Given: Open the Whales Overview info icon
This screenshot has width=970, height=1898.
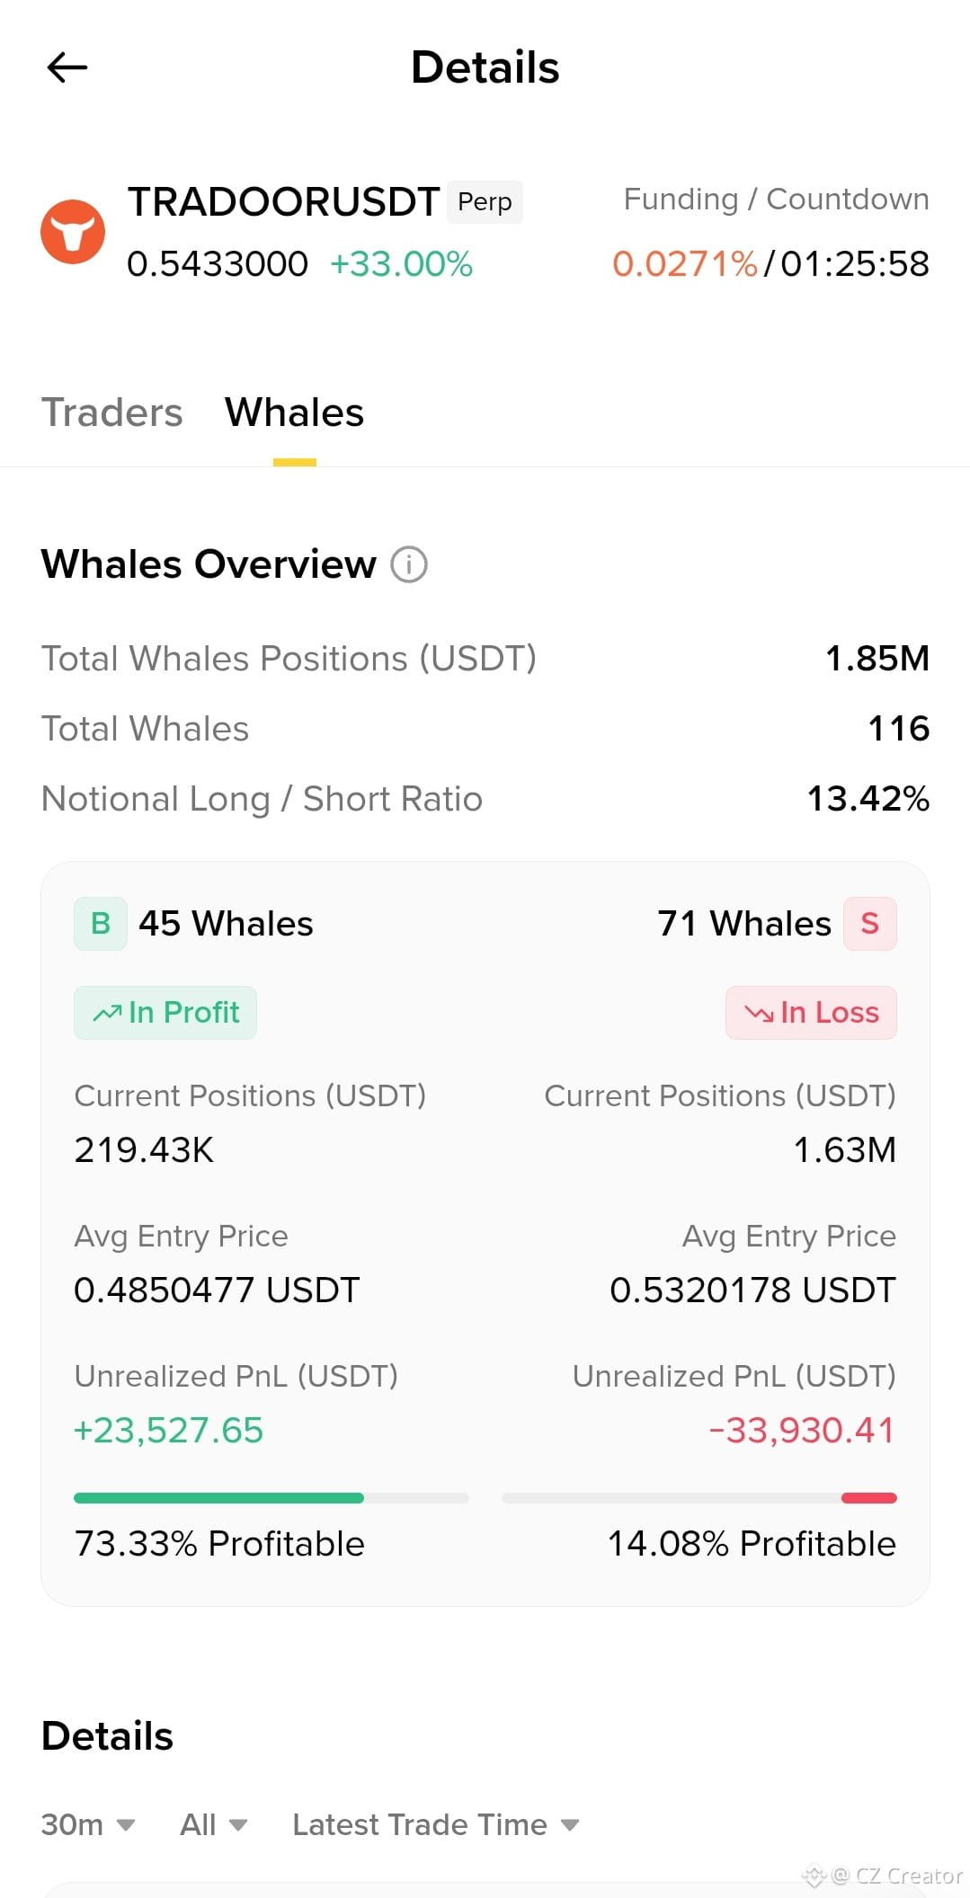Looking at the screenshot, I should (409, 564).
